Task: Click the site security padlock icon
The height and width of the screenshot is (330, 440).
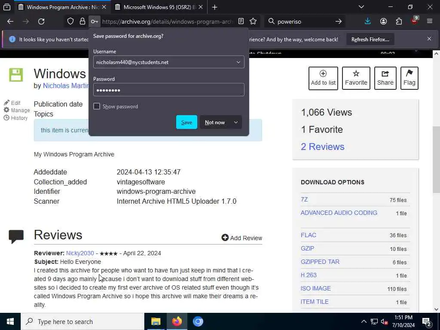Action: pos(82,21)
